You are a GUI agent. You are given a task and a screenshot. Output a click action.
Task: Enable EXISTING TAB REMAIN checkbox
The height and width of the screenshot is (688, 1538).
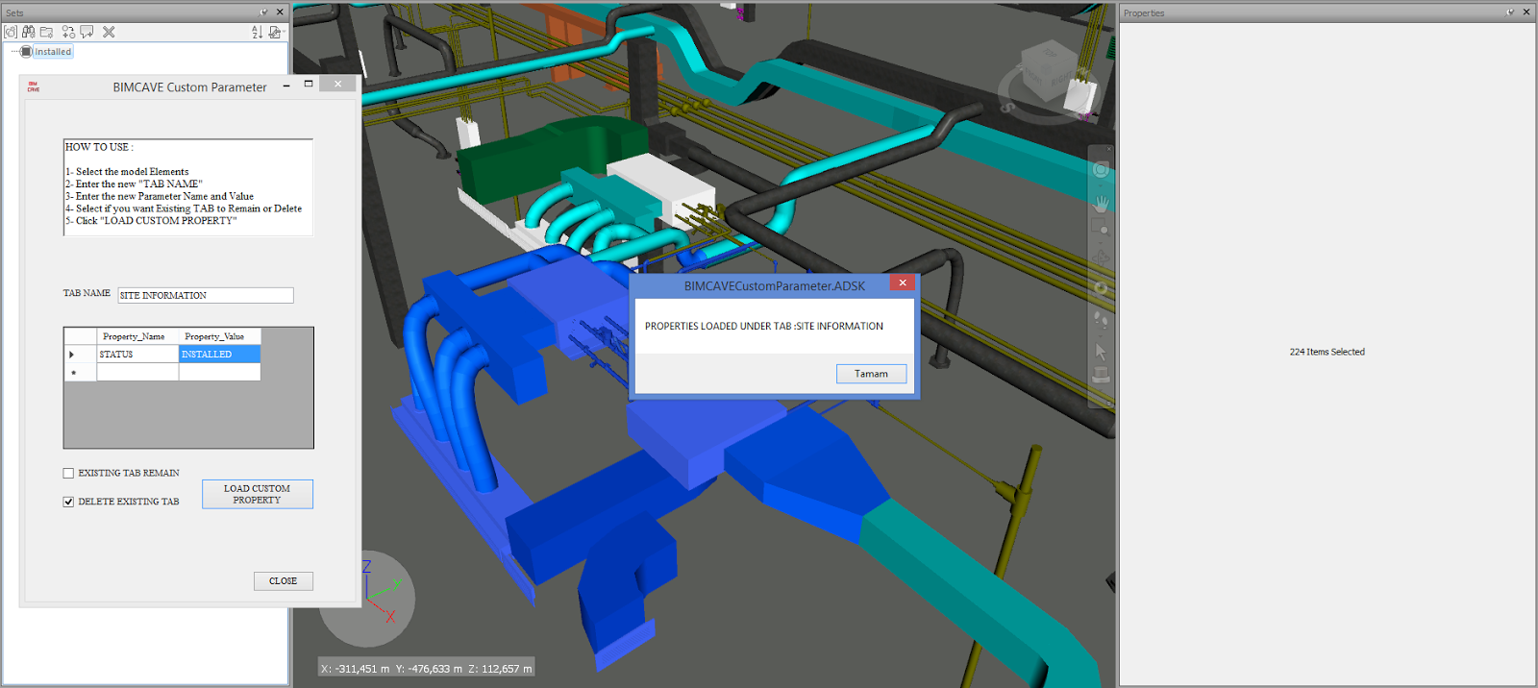[68, 473]
